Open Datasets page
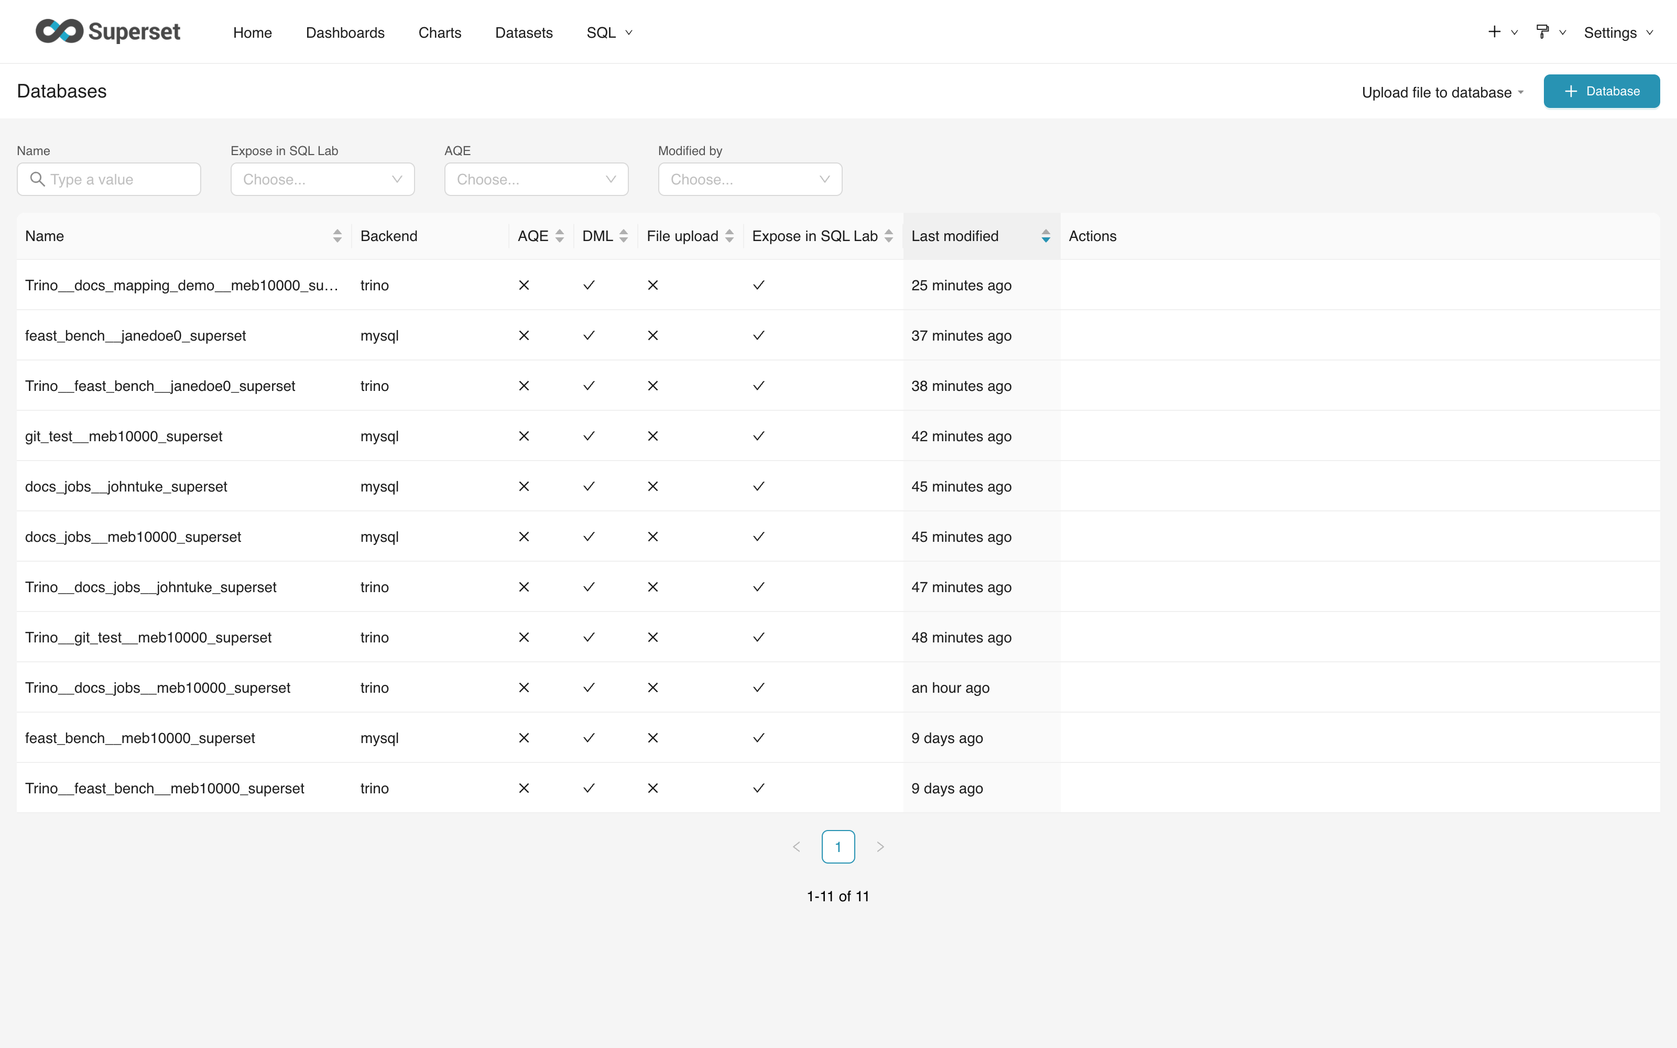 tap(524, 32)
